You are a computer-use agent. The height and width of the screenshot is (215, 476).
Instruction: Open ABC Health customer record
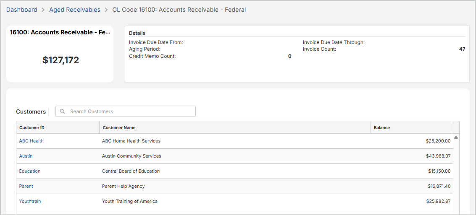[32, 141]
